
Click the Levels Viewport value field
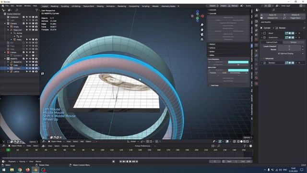click(289, 46)
